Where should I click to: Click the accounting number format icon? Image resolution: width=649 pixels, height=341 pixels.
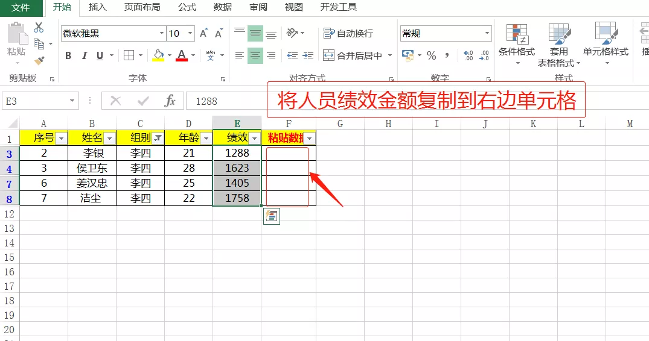408,55
